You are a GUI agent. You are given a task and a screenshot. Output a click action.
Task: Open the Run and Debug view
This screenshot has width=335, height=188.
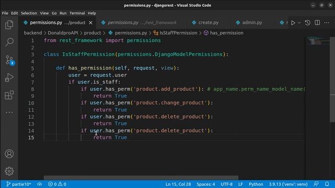[x=9, y=78]
